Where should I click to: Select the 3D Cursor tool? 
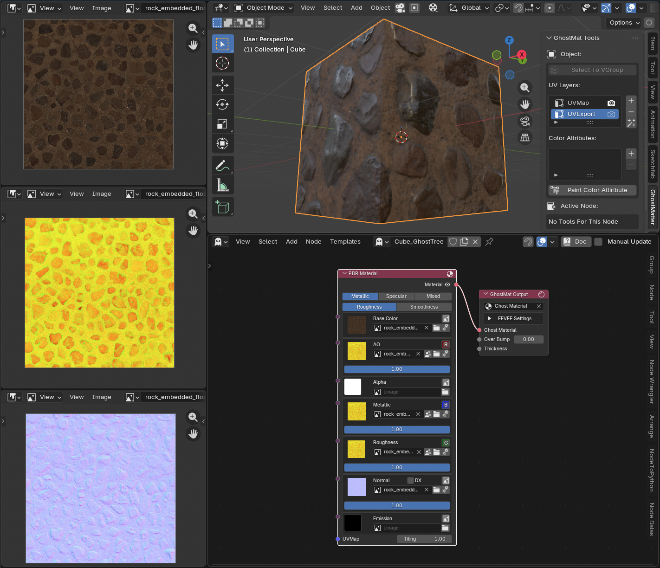tap(222, 63)
